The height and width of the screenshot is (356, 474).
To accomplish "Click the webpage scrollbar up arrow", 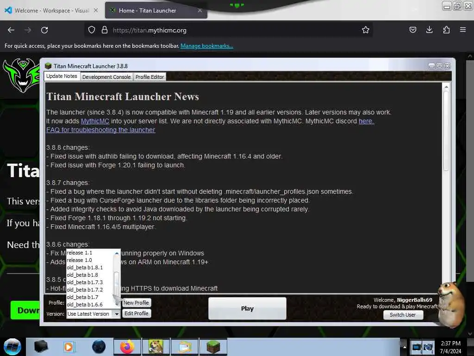I will [470, 56].
